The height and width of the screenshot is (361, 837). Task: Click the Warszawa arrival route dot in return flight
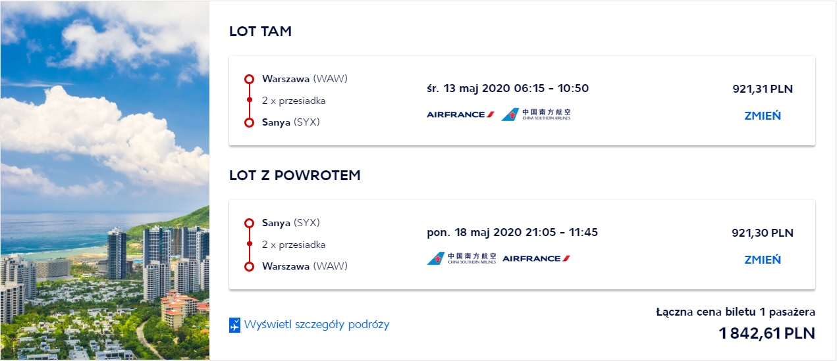pyautogui.click(x=249, y=266)
